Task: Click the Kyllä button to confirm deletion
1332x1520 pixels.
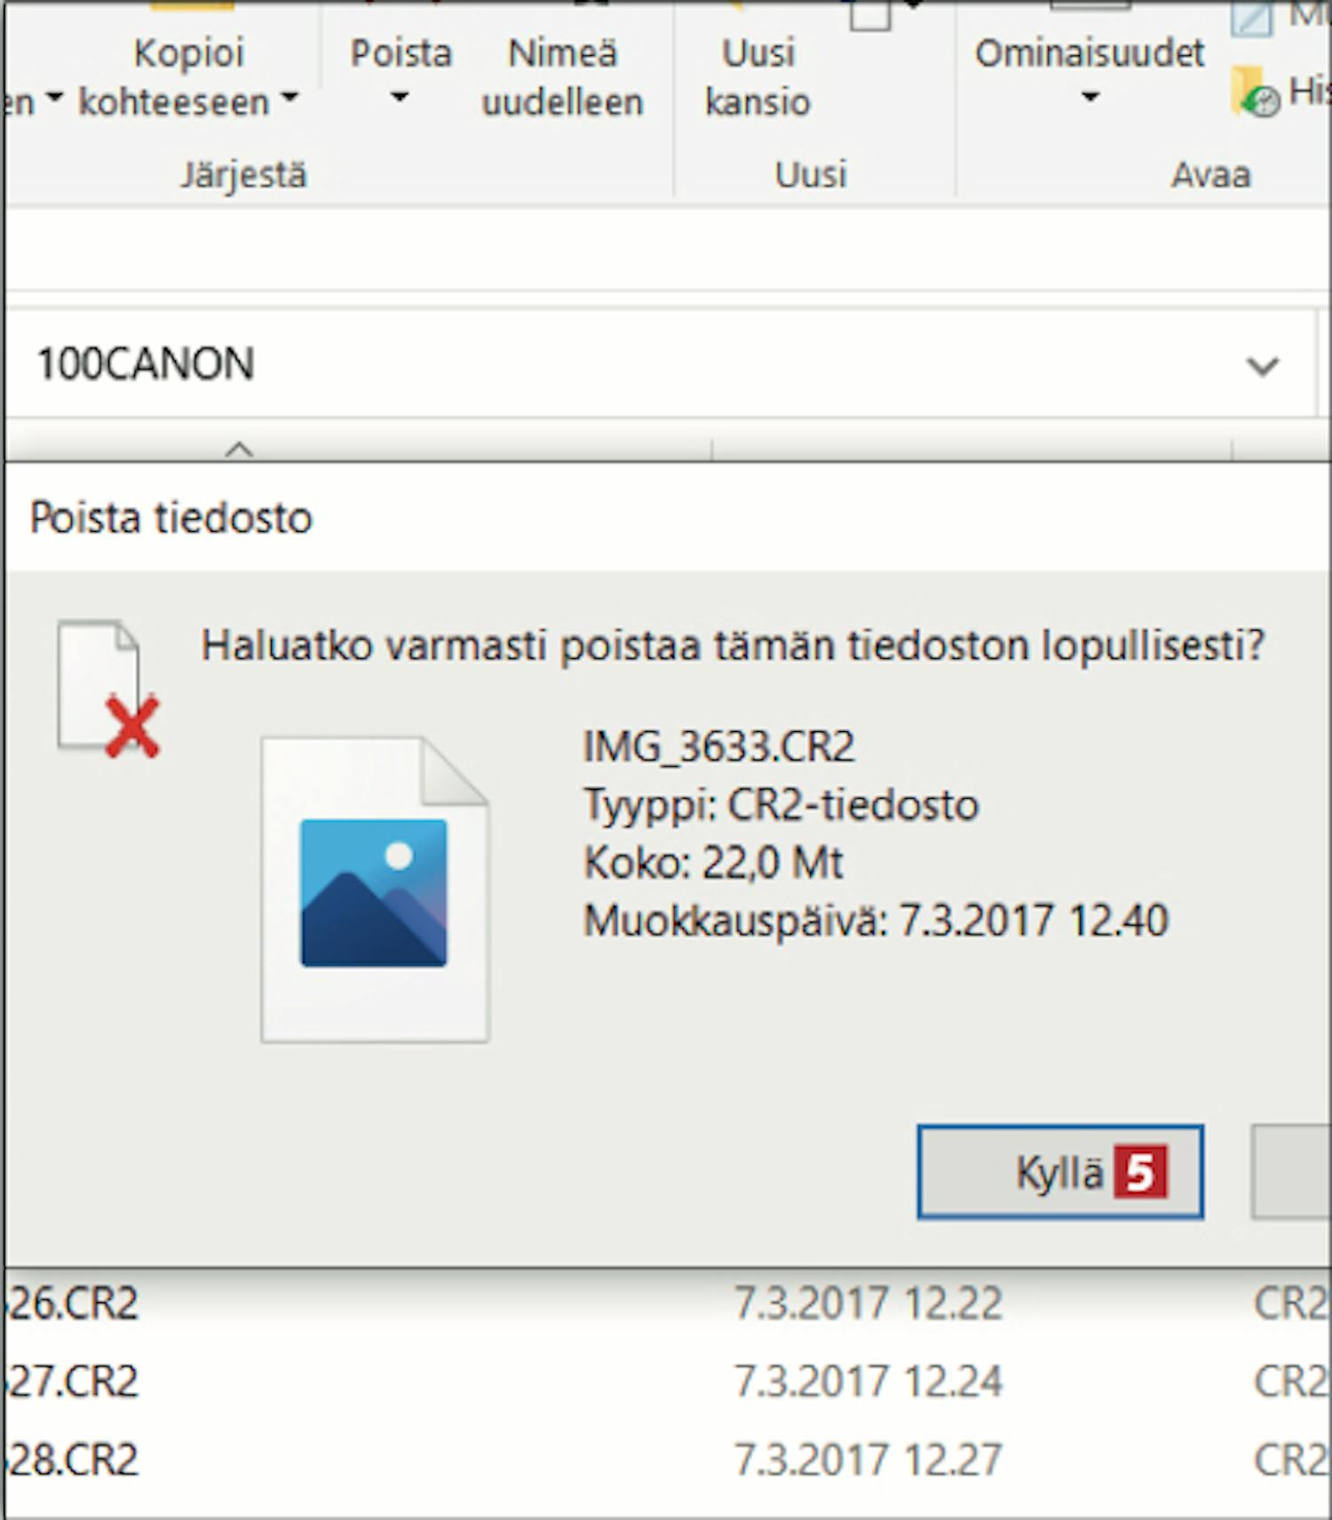Action: 1060,1172
